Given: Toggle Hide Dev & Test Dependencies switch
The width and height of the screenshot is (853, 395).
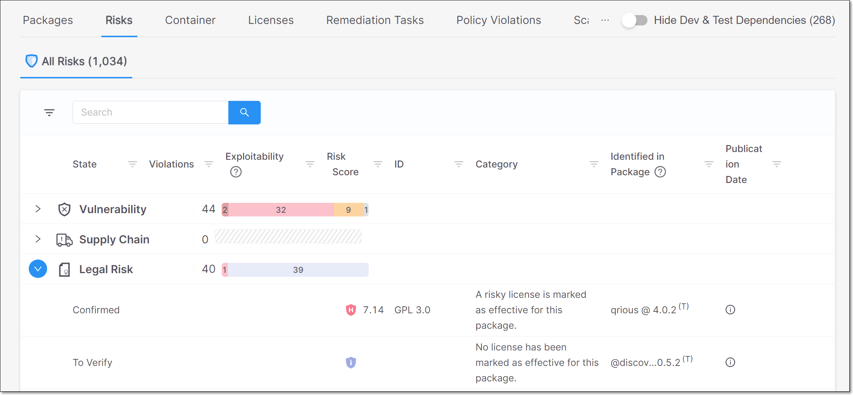Looking at the screenshot, I should [635, 20].
